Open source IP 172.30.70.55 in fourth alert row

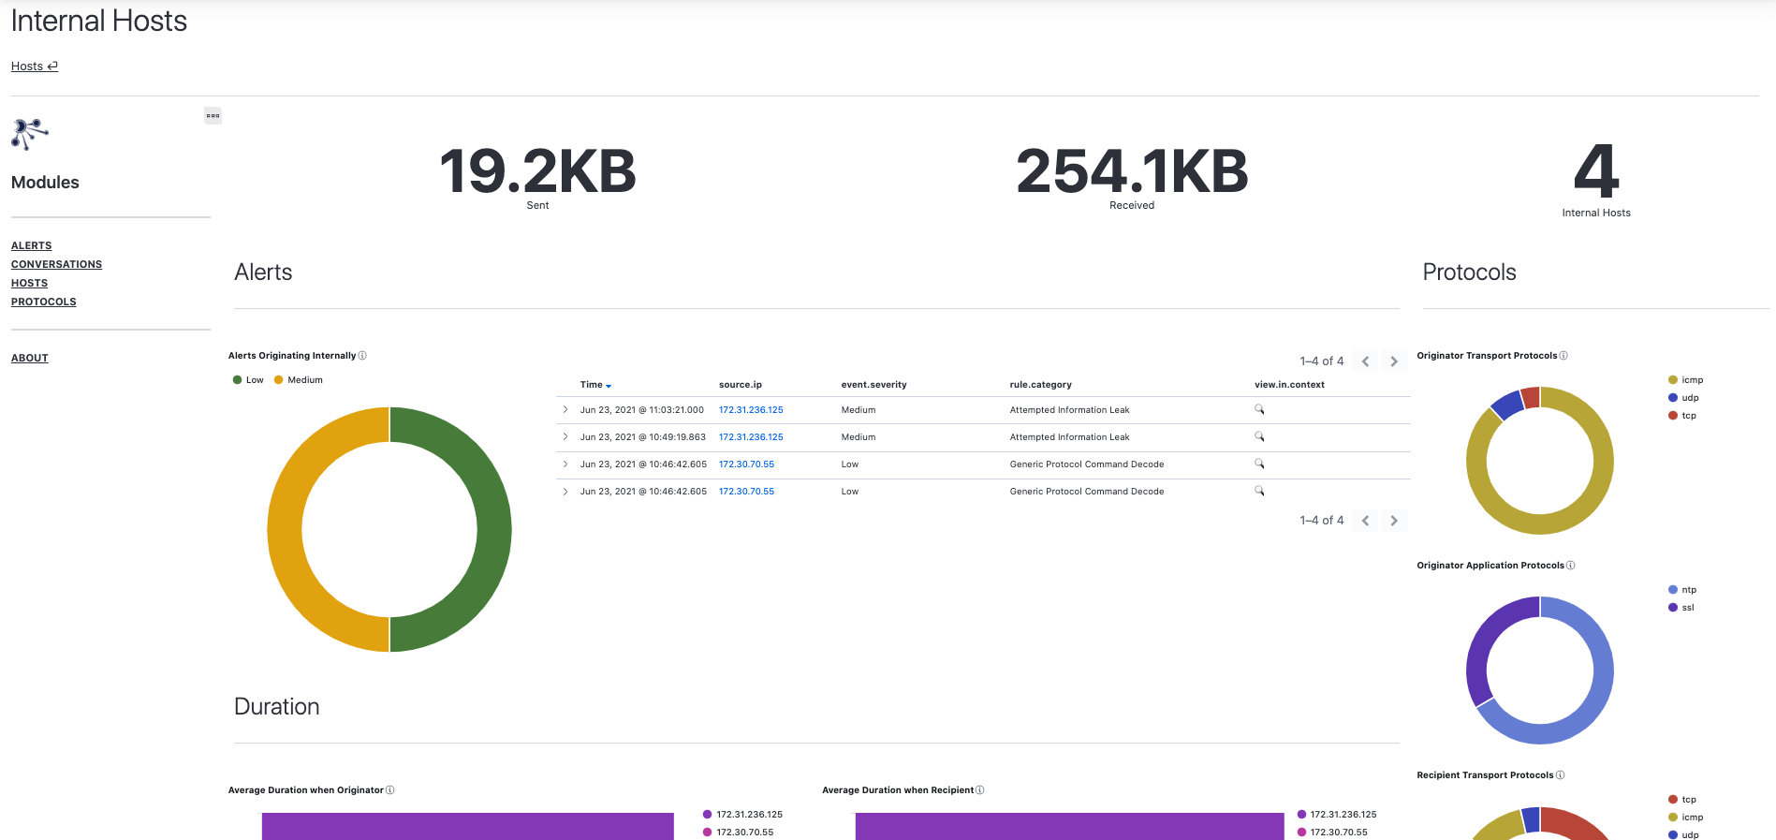(x=746, y=492)
